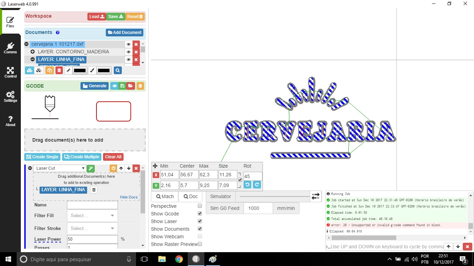The width and height of the screenshot is (474, 266).
Task: Move the operation down with arrow icon
Action: click(x=129, y=168)
